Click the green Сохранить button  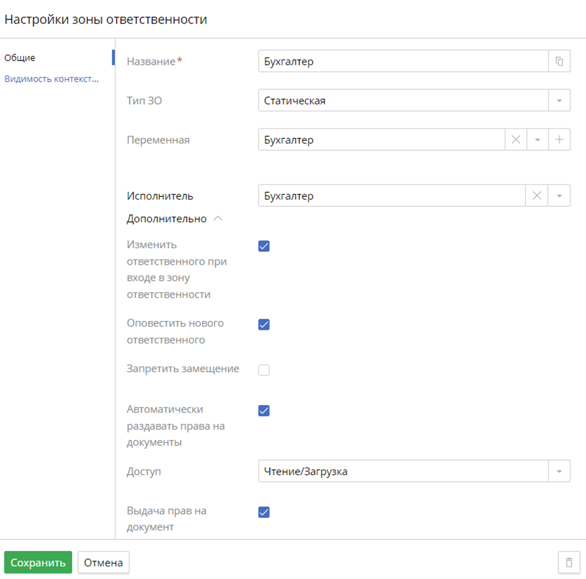(x=38, y=563)
